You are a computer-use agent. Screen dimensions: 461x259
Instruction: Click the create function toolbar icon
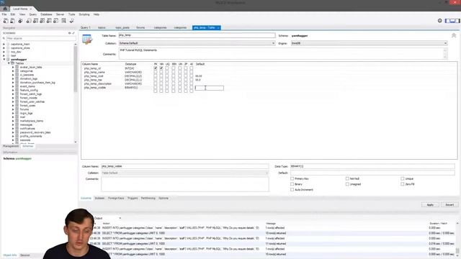pyautogui.click(x=56, y=21)
